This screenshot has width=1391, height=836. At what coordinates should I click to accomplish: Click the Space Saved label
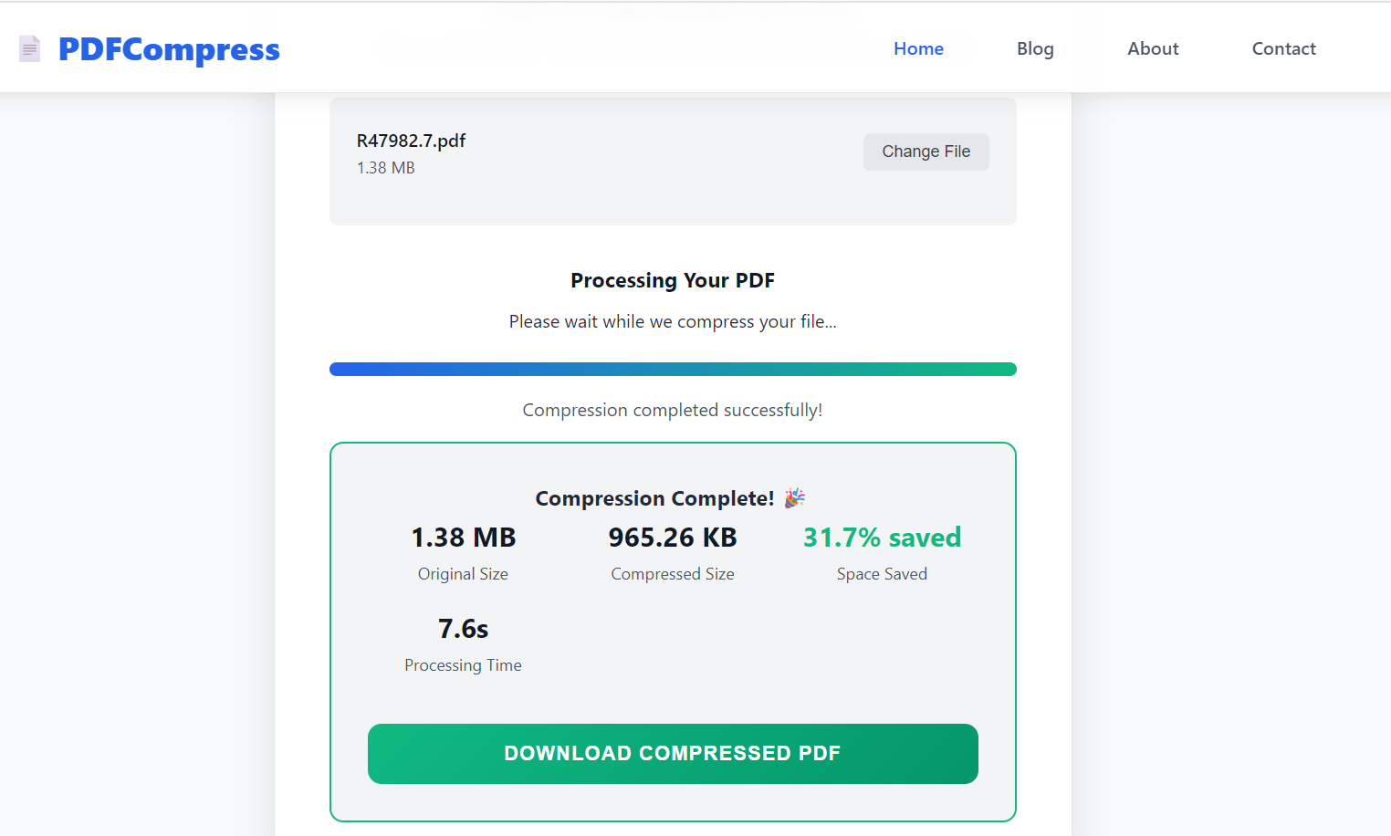pyautogui.click(x=882, y=574)
